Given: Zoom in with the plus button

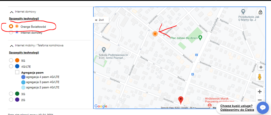Looking at the screenshot, I should 260,92.
